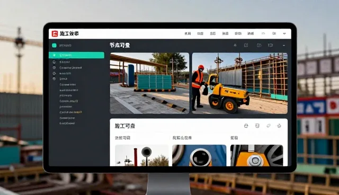The image size is (339, 195).
Task: Click the square window icon in dark toolbar
Action: (x=246, y=45)
